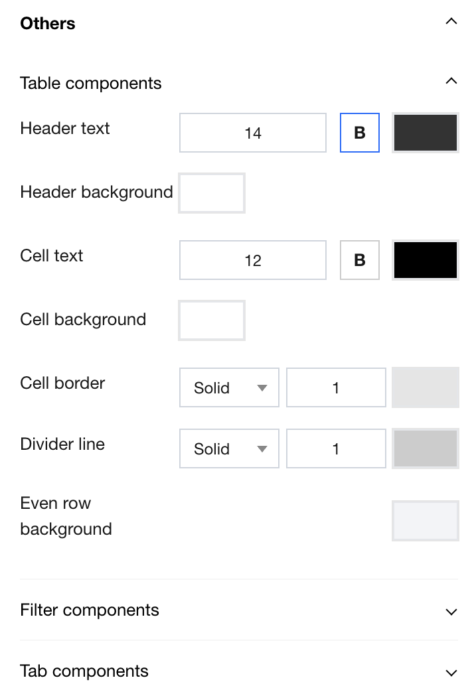The height and width of the screenshot is (686, 474).
Task: Select the Cell border color swatch
Action: [426, 387]
